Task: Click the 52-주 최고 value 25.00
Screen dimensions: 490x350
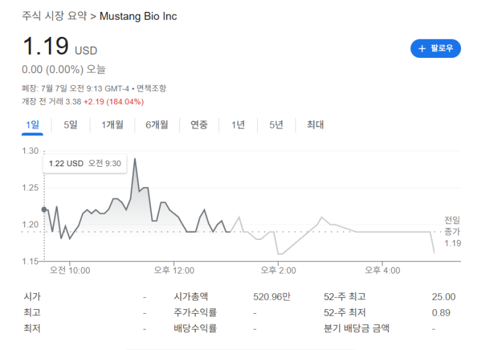Action: [x=443, y=297]
